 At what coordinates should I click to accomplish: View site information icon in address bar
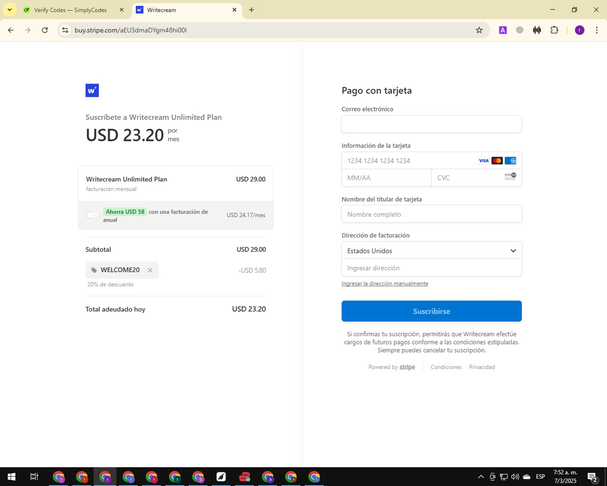(65, 30)
